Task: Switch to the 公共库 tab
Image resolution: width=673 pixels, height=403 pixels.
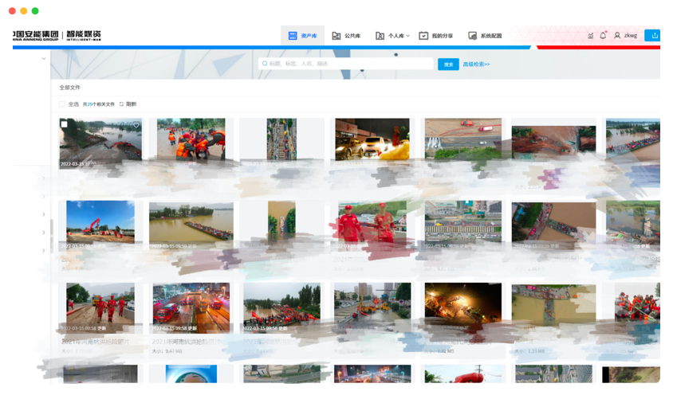Action: (347, 36)
